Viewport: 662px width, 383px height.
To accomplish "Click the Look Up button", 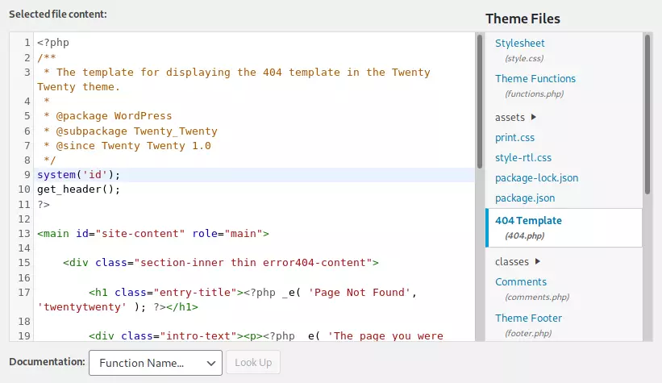I will tap(253, 363).
